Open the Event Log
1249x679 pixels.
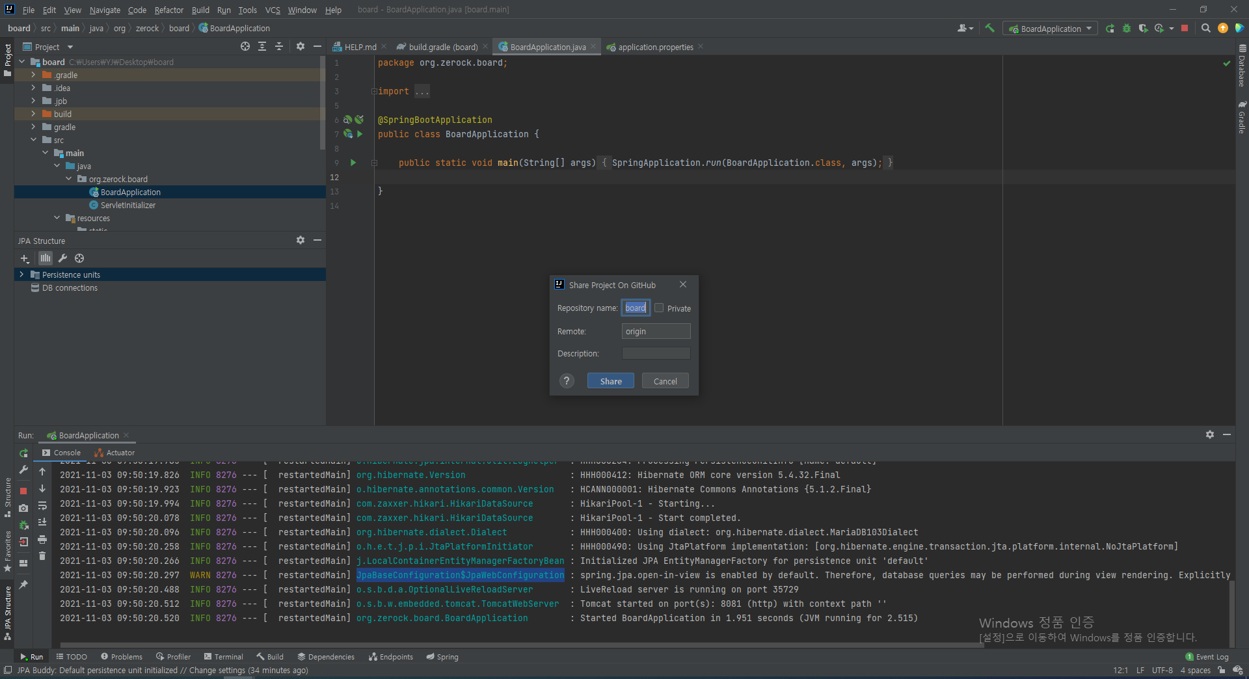click(1207, 657)
